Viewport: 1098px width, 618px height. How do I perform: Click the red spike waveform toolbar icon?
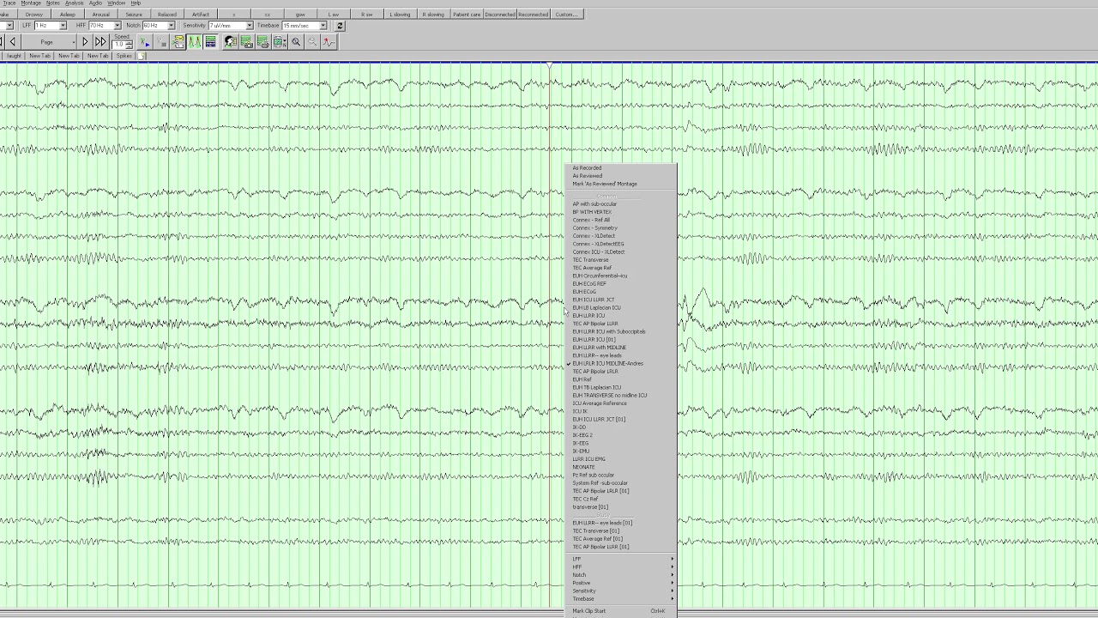coord(329,42)
